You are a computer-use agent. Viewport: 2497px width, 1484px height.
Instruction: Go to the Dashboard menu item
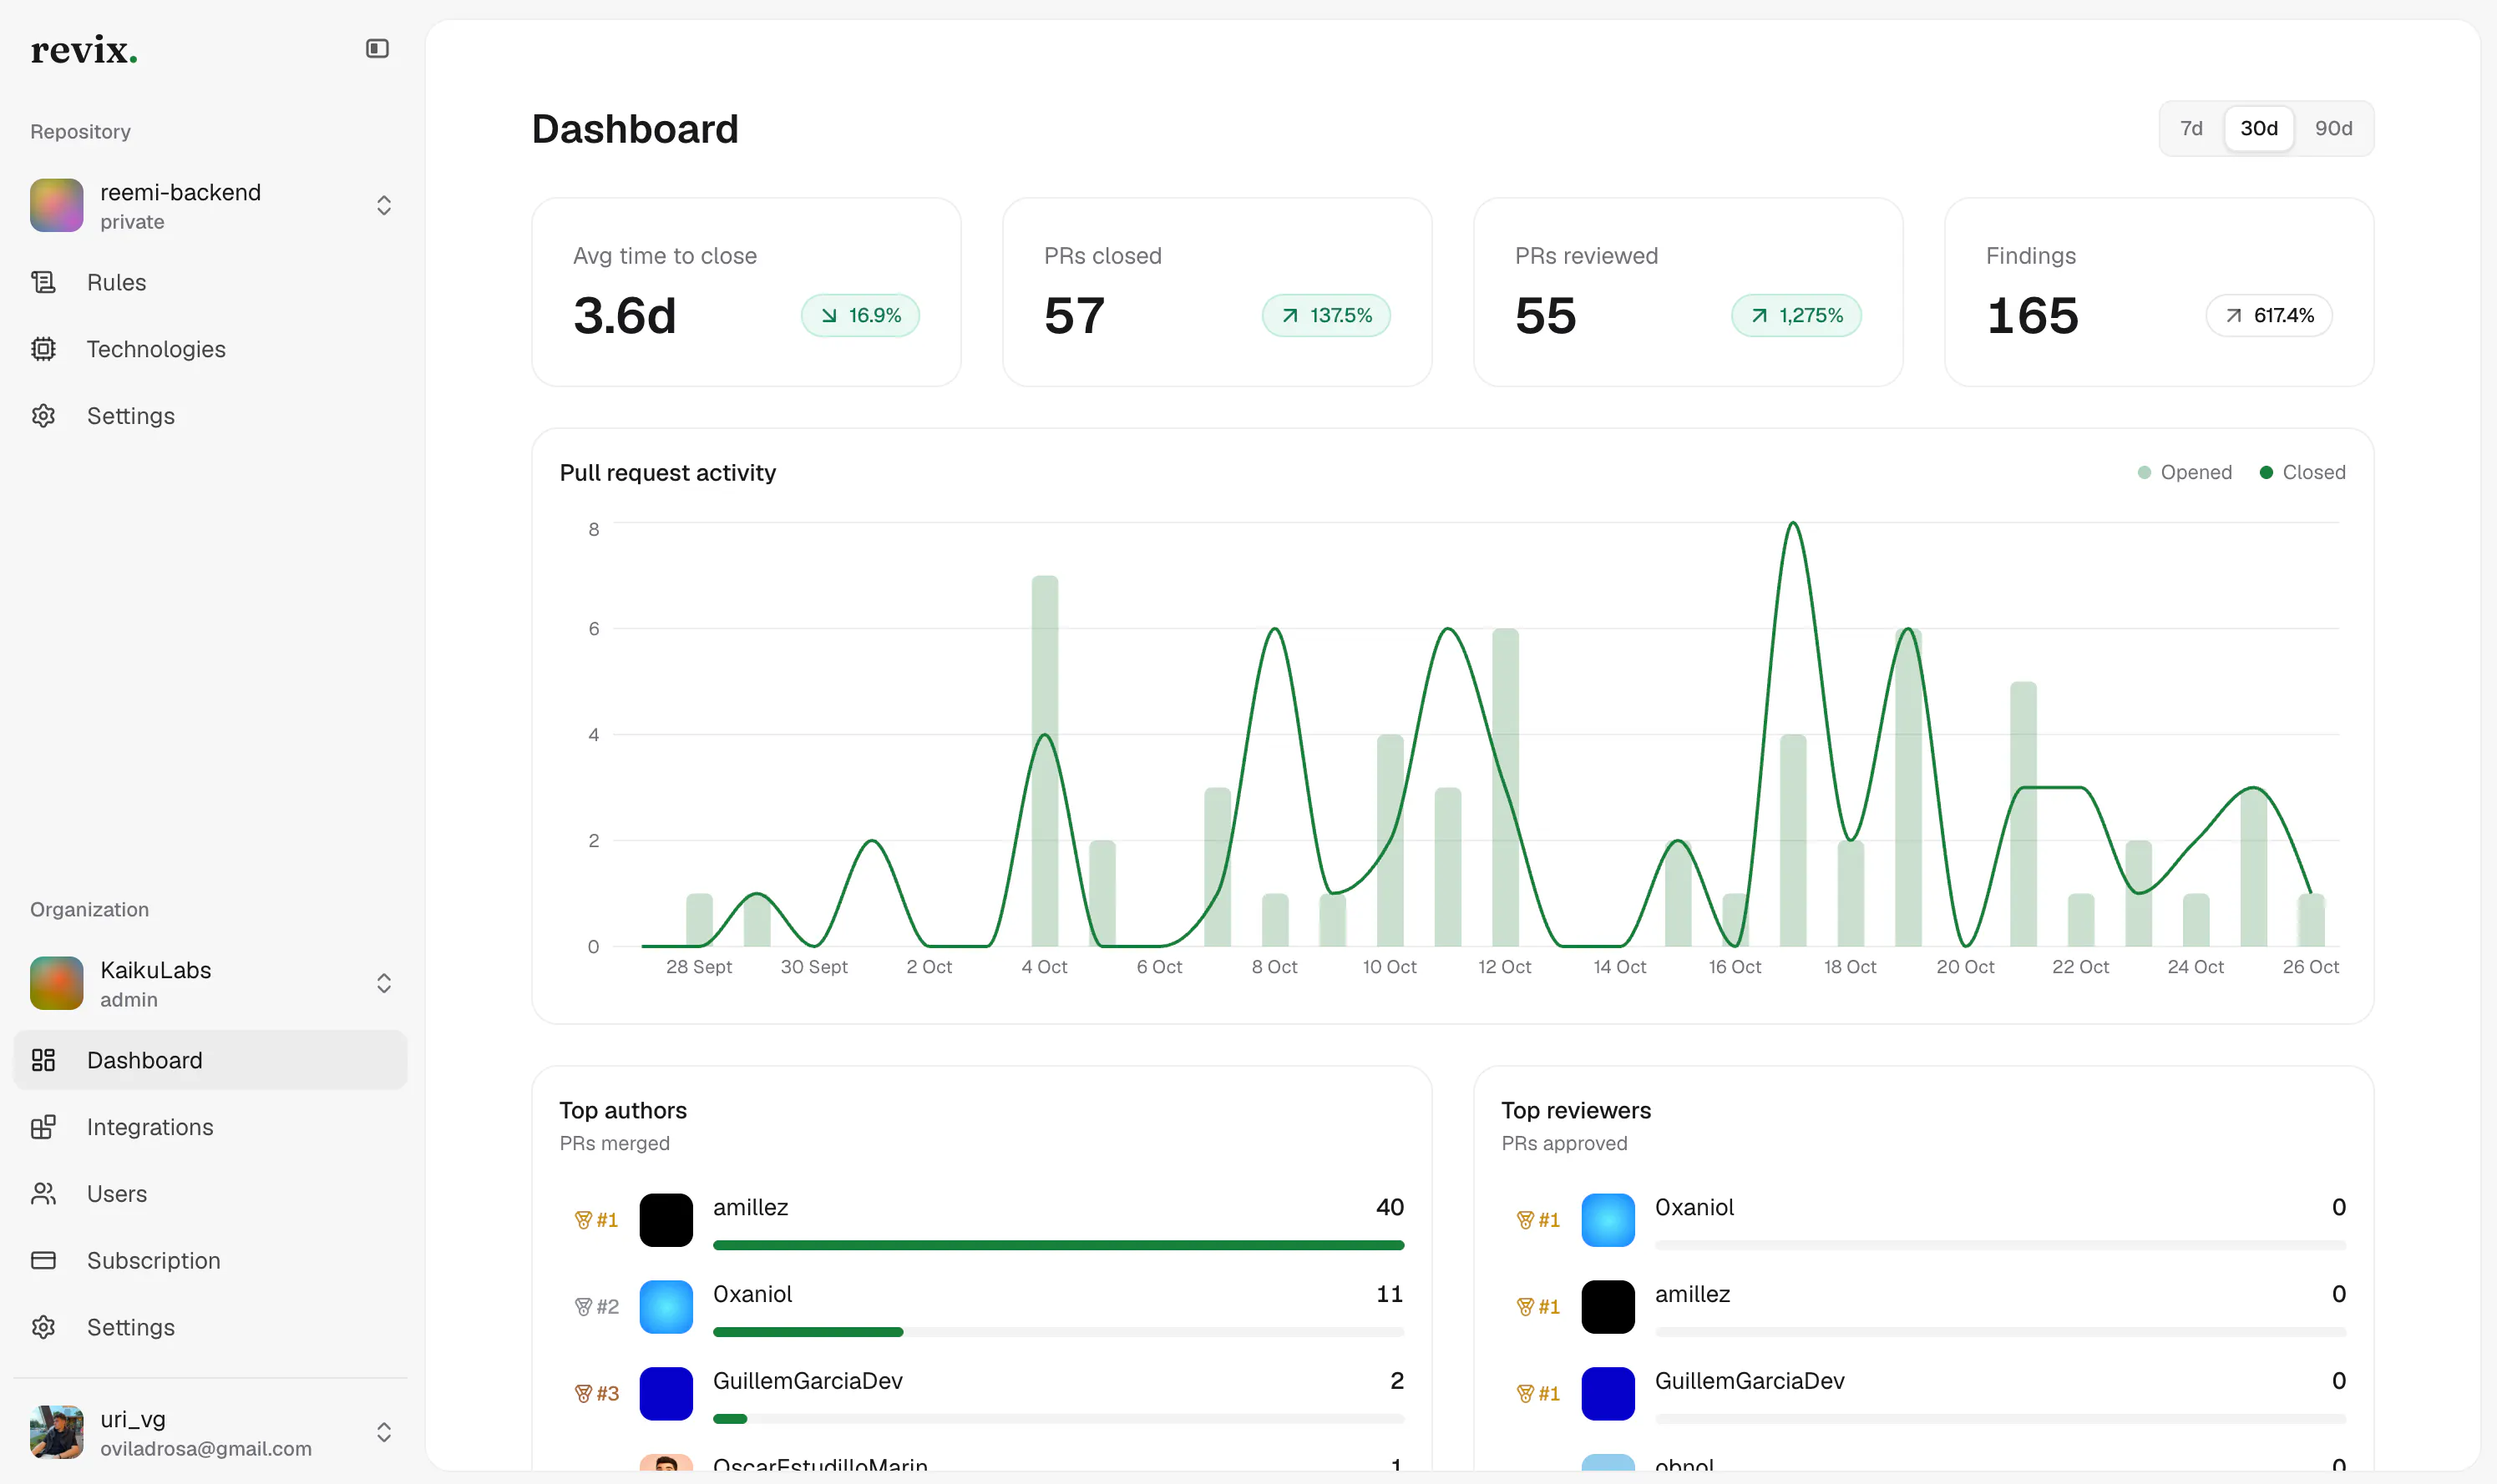210,1060
